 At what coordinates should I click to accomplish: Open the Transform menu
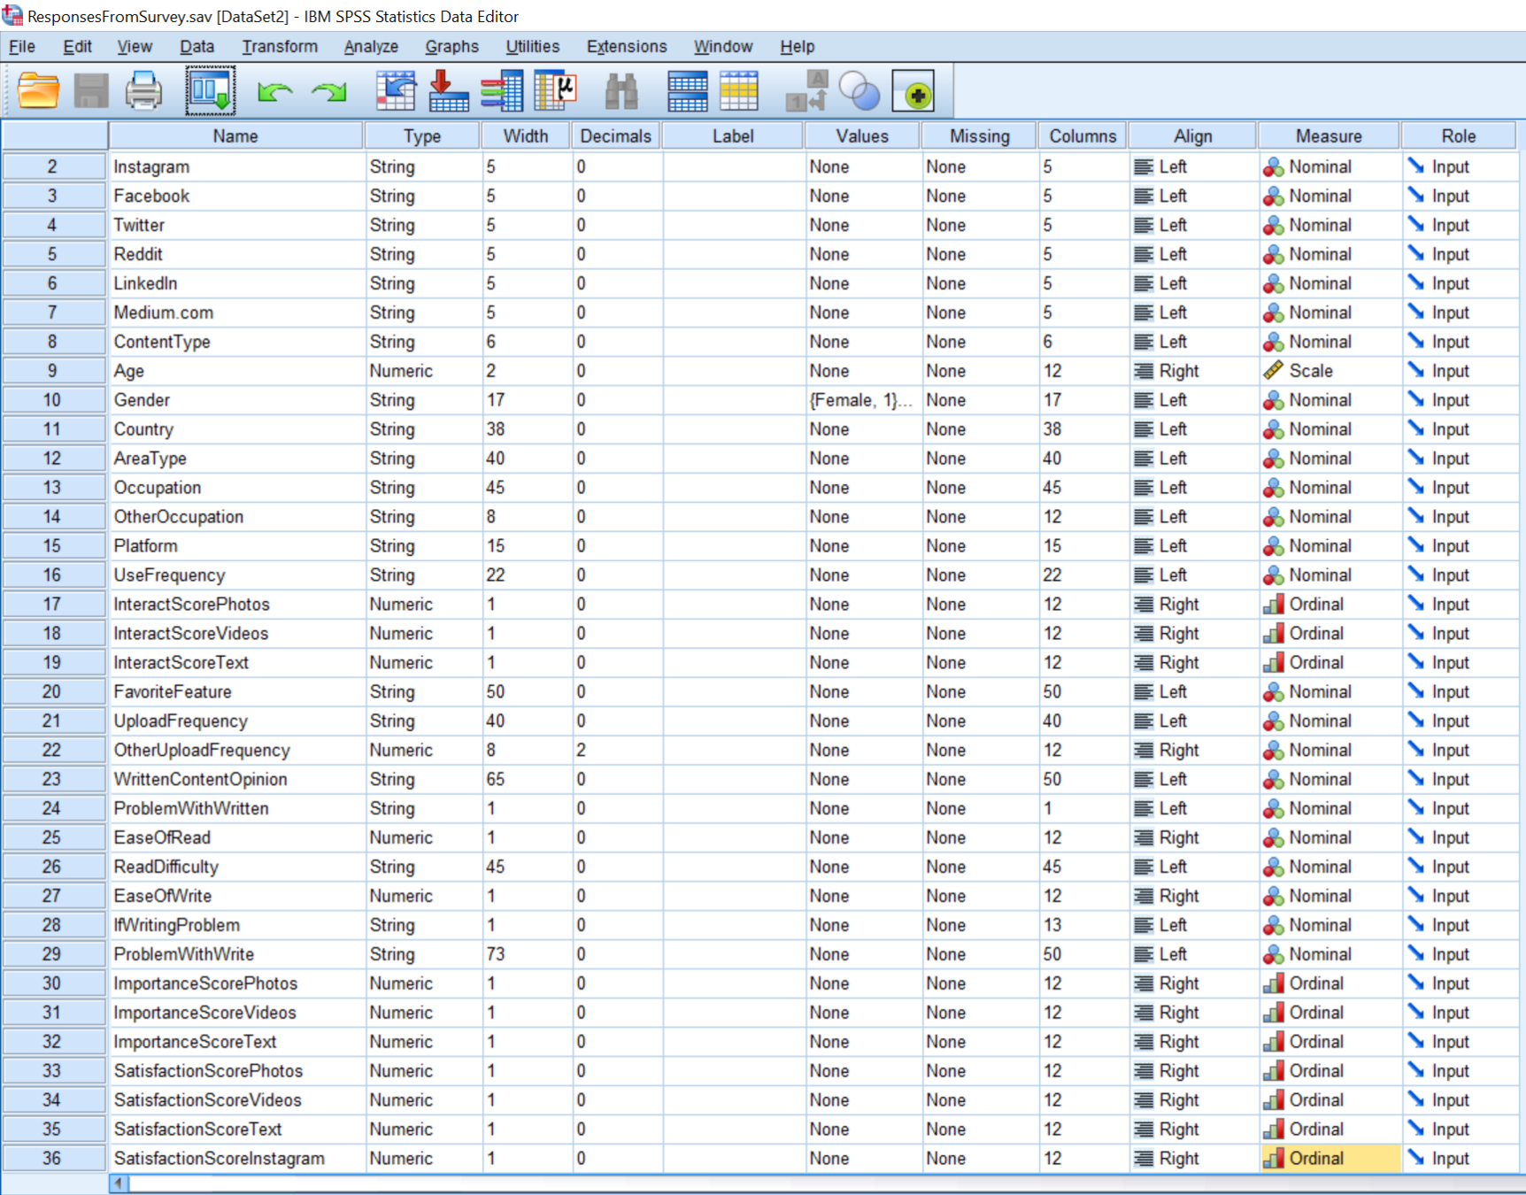(x=280, y=46)
